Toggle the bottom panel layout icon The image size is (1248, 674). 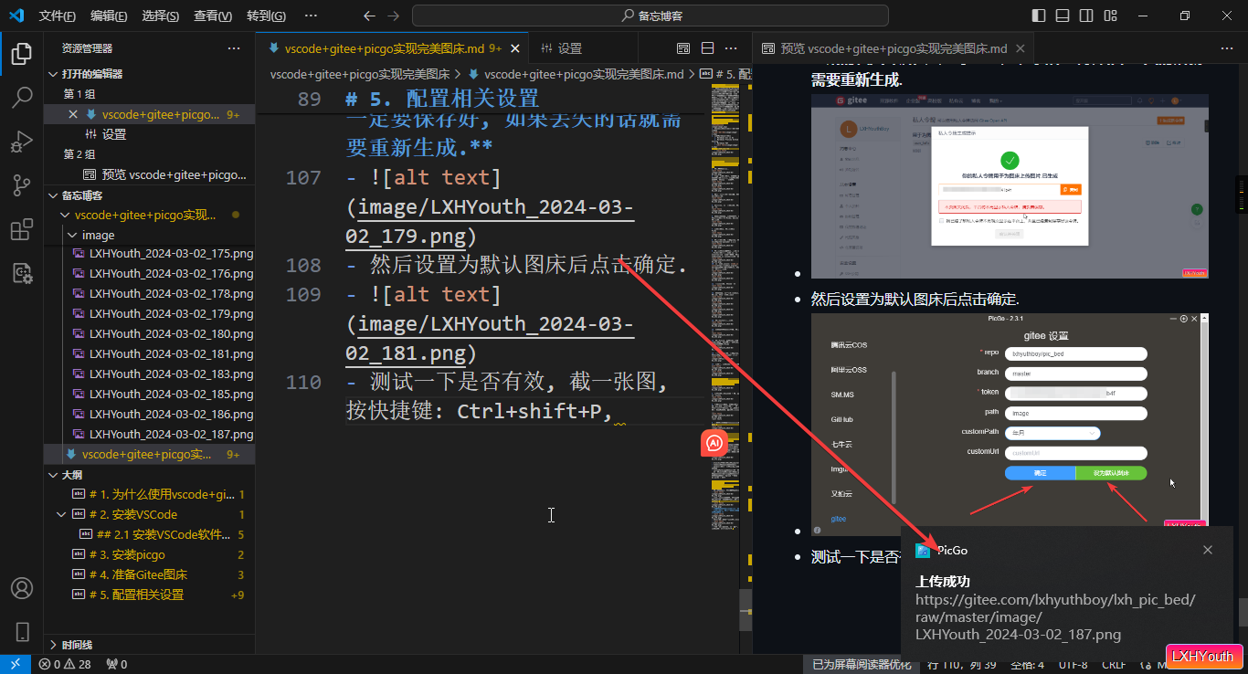1062,16
